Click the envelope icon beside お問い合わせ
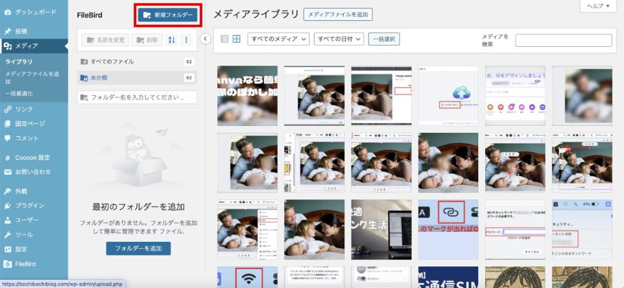 pos(8,172)
